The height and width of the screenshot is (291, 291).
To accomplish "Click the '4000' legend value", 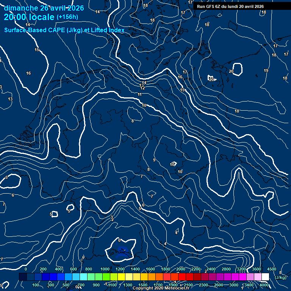I will coord(264,285).
